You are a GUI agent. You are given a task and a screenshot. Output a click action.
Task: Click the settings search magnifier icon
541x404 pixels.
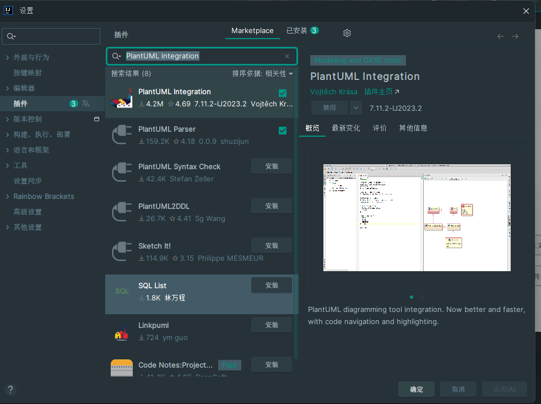11,36
